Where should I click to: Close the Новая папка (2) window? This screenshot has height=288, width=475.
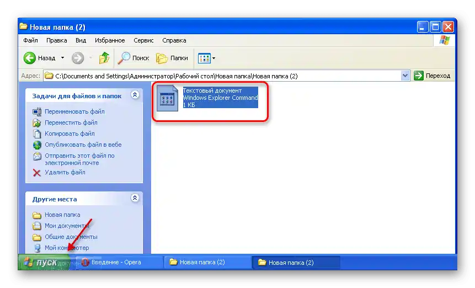coord(448,27)
